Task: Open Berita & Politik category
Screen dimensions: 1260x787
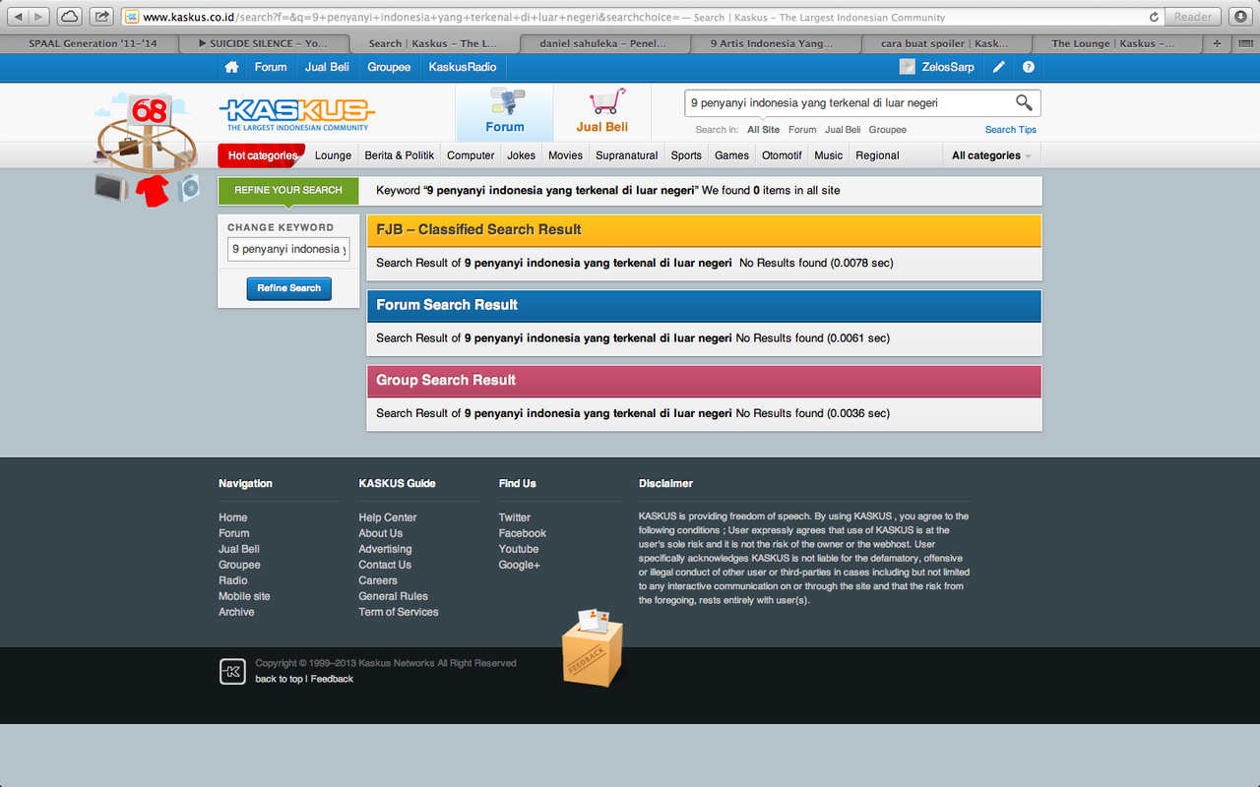Action: [x=399, y=155]
